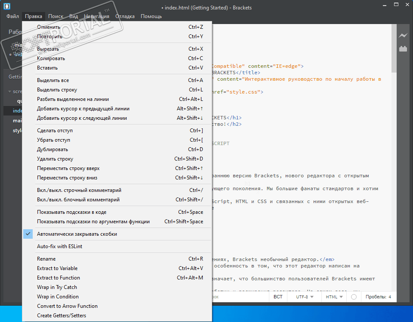Toggle ВСТ insert mode in status bar
Viewport: 413px width, 322px height.
tap(278, 297)
